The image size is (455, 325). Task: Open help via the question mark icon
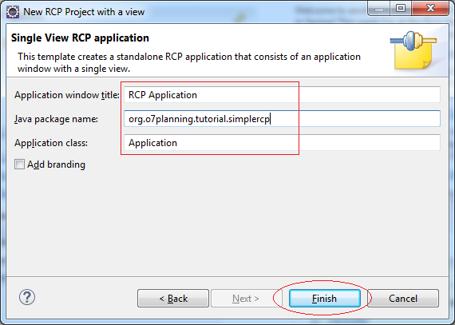click(x=27, y=297)
